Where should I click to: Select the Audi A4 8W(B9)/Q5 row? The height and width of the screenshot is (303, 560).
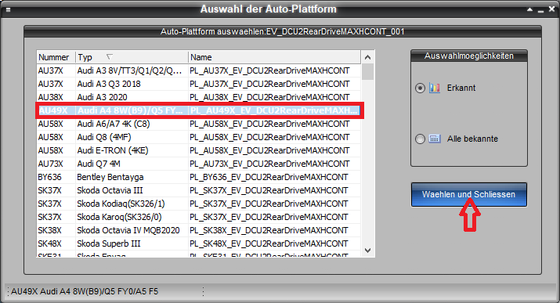pos(199,110)
